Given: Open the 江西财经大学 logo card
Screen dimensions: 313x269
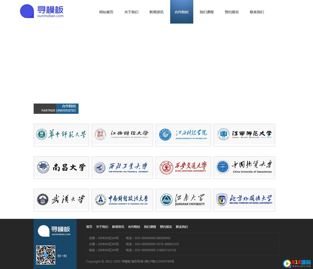Looking at the screenshot, I should pos(122,135).
